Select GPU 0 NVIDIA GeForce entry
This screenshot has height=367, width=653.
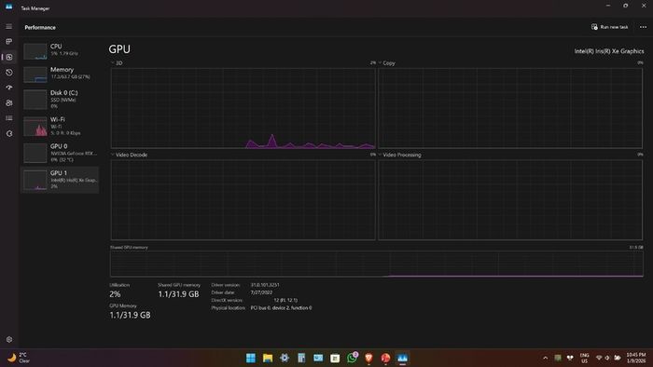click(x=60, y=153)
